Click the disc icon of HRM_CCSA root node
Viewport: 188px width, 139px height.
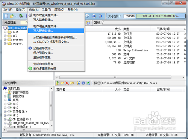(x=5, y=28)
